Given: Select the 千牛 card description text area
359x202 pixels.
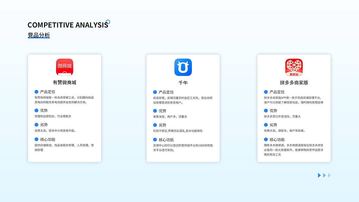Looking at the screenshot, I should click(x=183, y=99).
